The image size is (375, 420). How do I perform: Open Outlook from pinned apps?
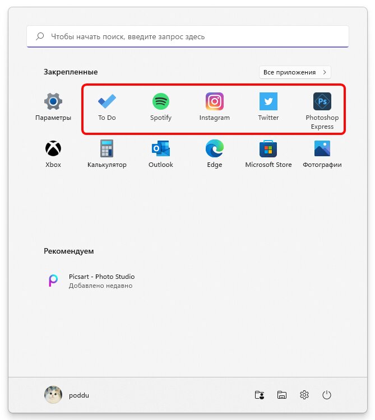click(160, 154)
